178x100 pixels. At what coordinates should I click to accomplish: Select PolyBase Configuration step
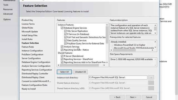pyautogui.click(x=33, y=54)
